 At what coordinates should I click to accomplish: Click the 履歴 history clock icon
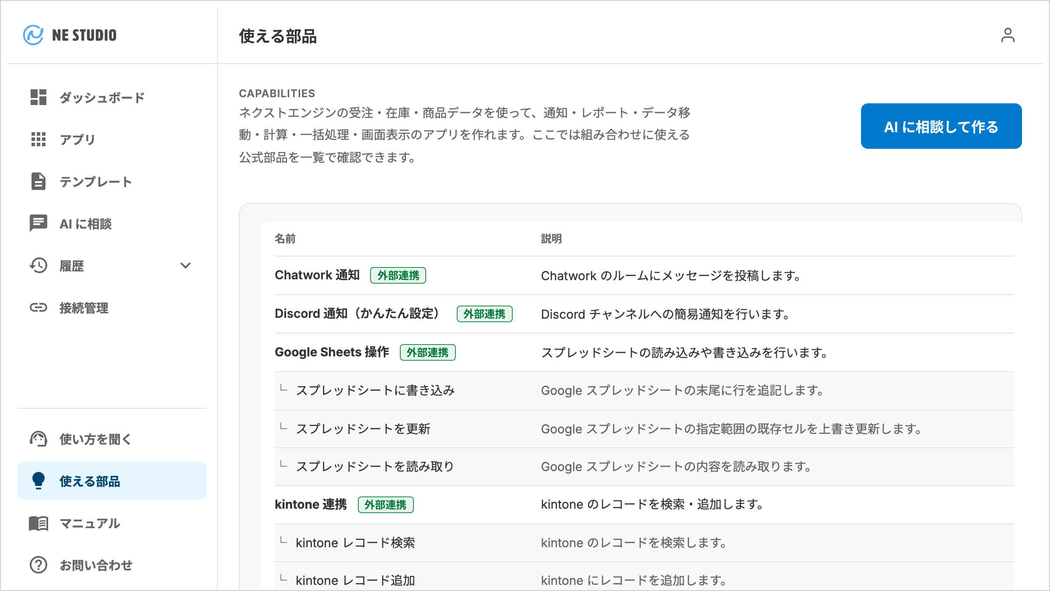point(38,265)
